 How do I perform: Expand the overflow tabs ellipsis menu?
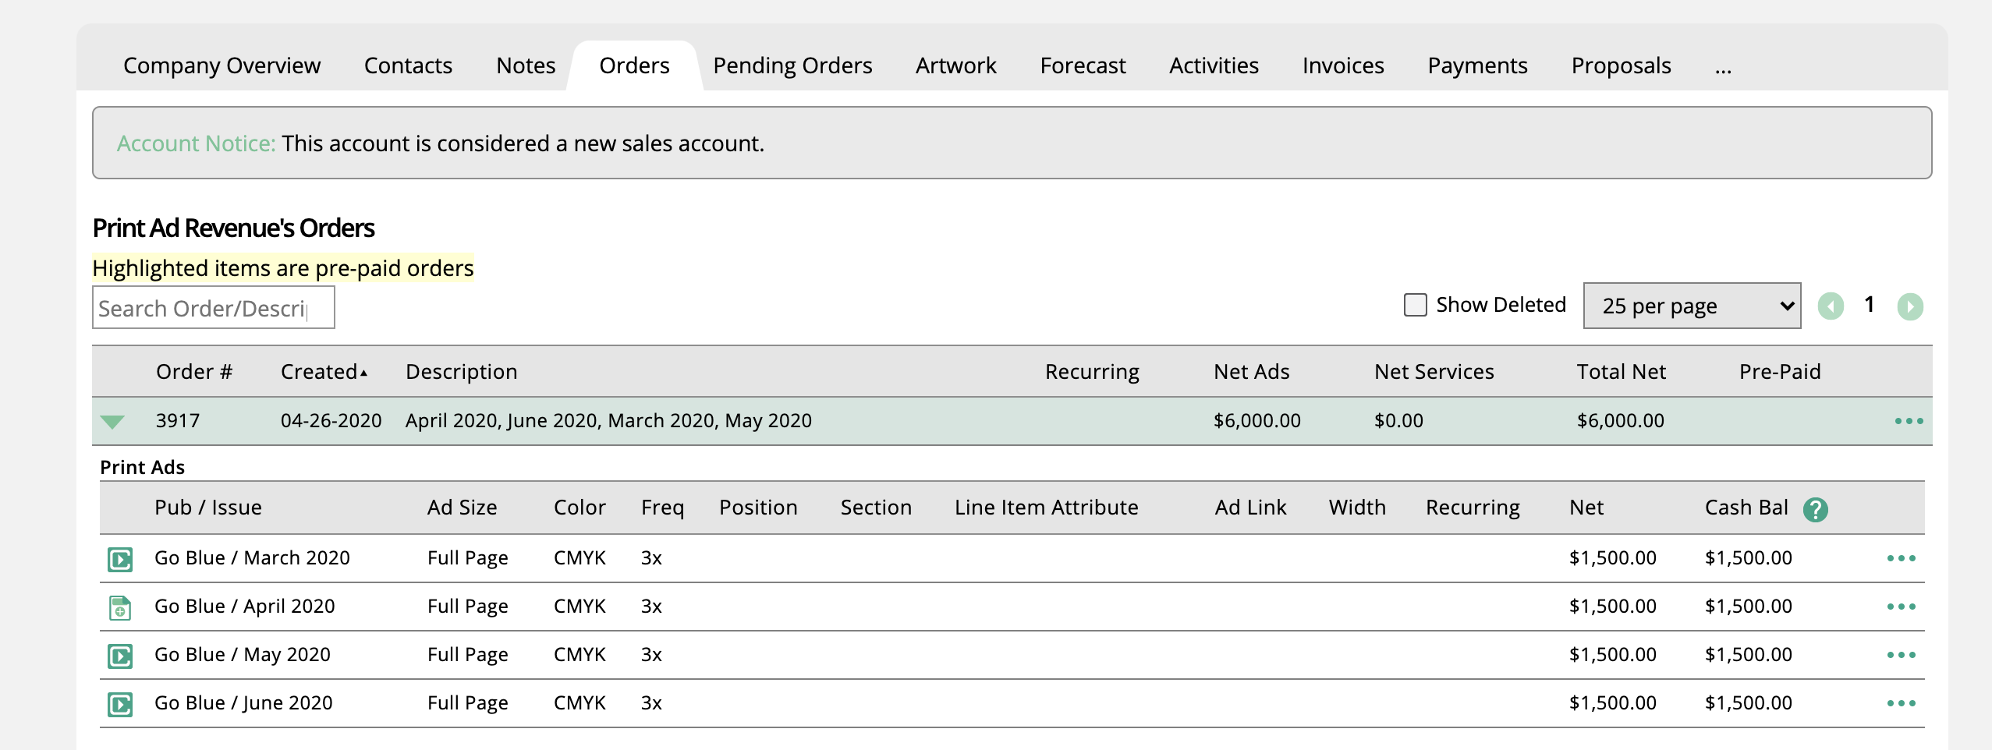click(x=1723, y=66)
